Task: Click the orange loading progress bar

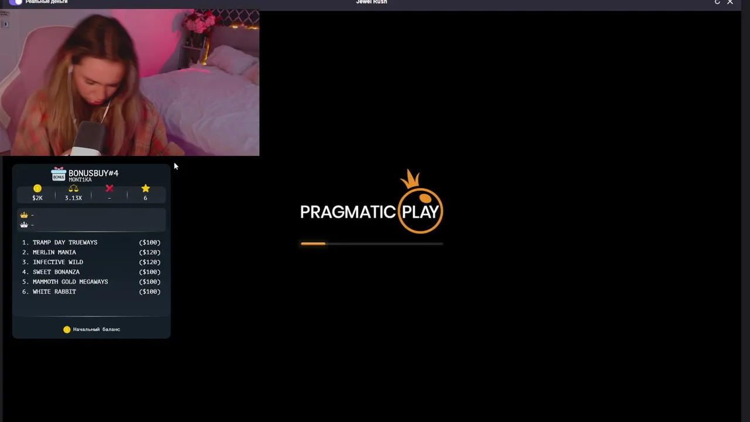Action: (x=371, y=243)
